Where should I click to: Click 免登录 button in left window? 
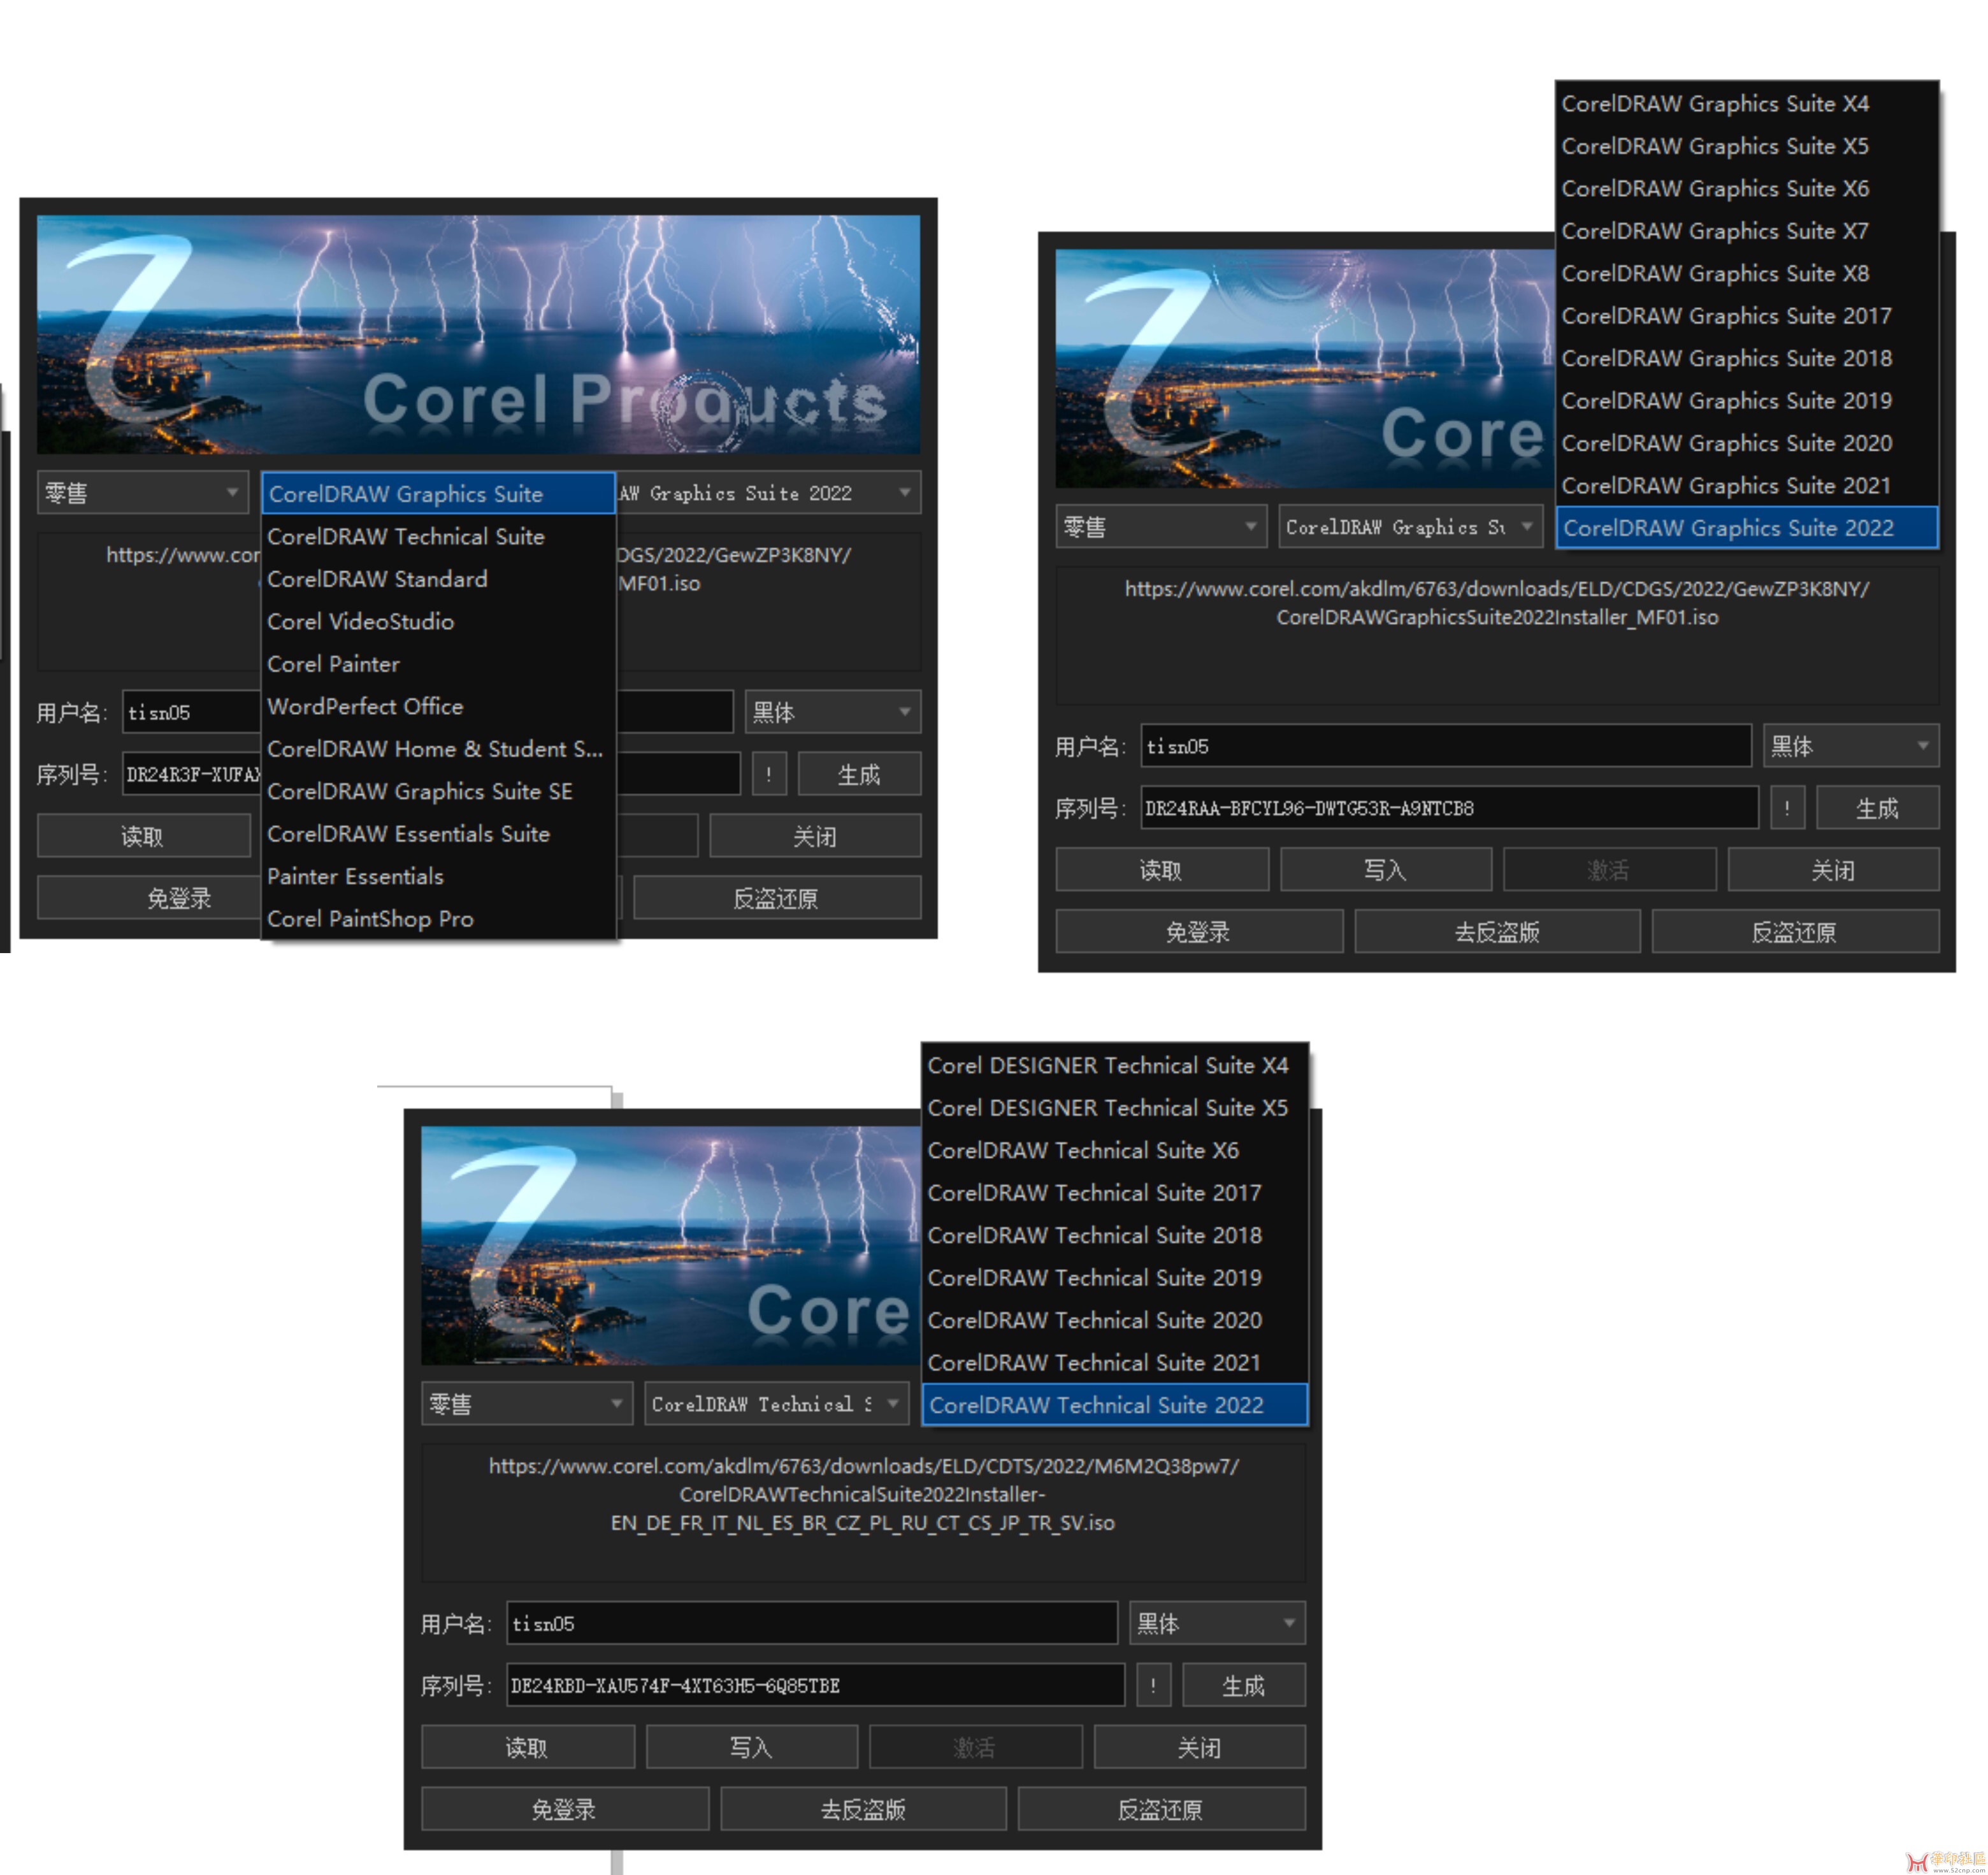tap(150, 898)
